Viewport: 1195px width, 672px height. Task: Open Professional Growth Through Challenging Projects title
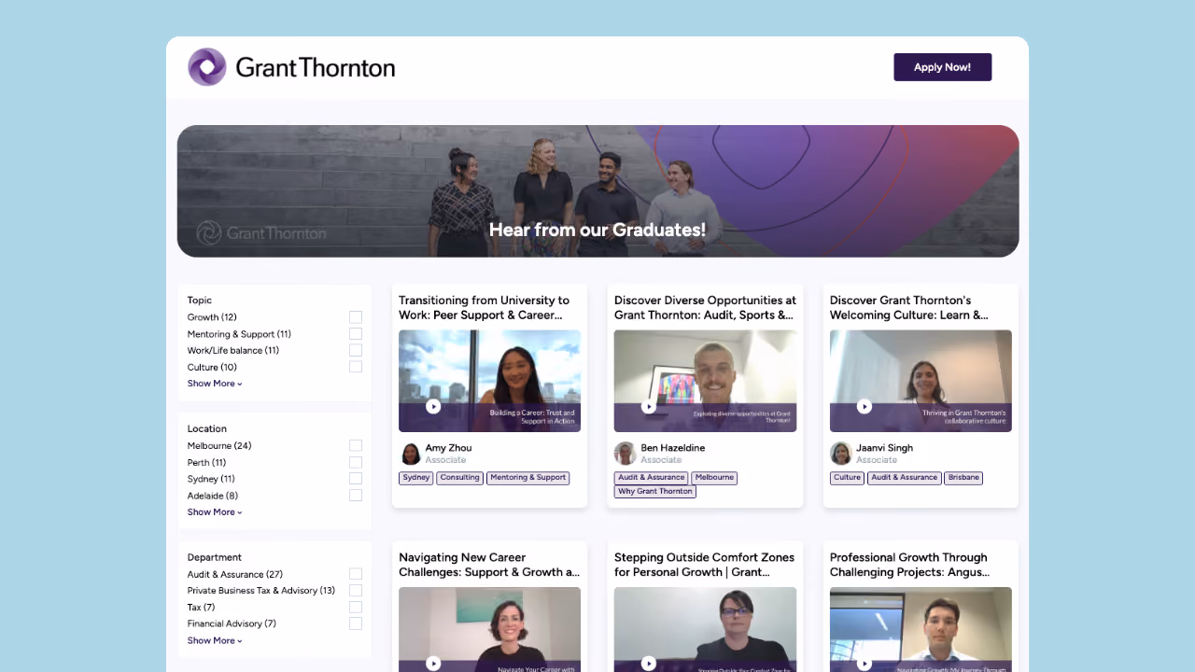(x=909, y=565)
